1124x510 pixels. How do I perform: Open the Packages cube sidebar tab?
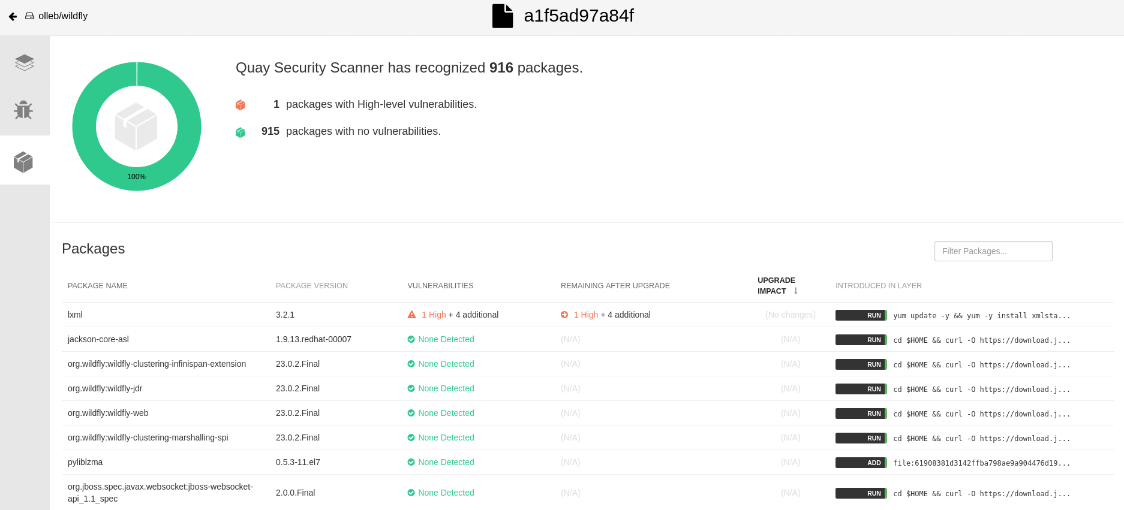click(x=24, y=161)
